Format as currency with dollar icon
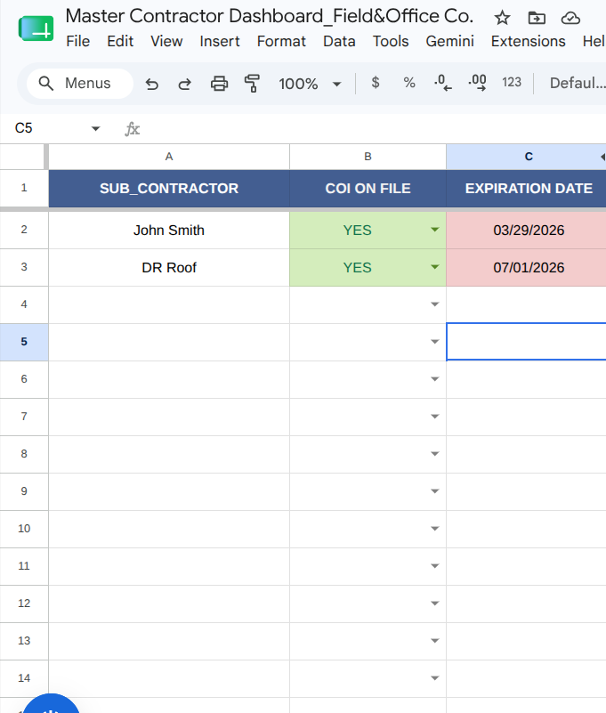The height and width of the screenshot is (713, 606). coord(375,83)
